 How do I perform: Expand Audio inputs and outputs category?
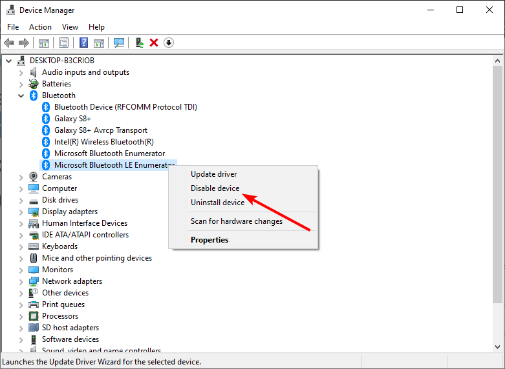coord(21,73)
